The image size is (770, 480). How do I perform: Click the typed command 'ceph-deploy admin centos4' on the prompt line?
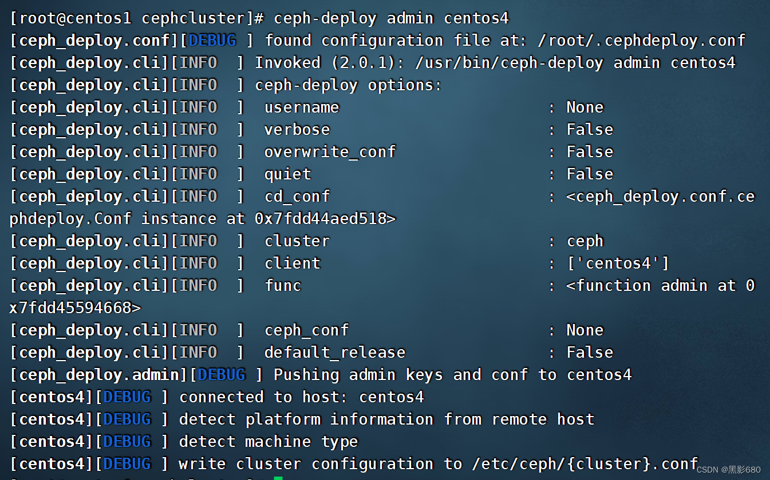click(x=391, y=18)
